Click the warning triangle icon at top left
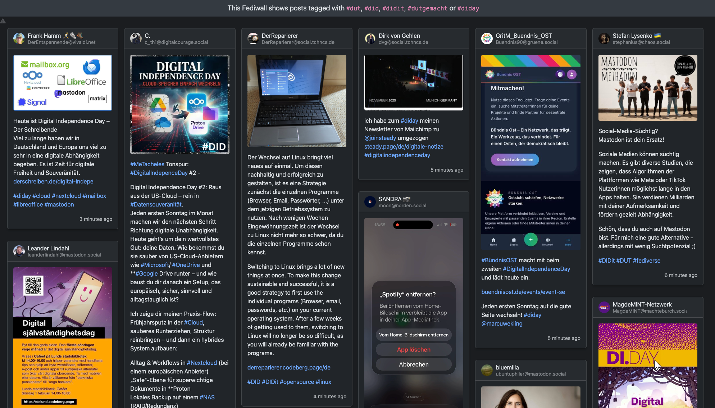 (3, 21)
